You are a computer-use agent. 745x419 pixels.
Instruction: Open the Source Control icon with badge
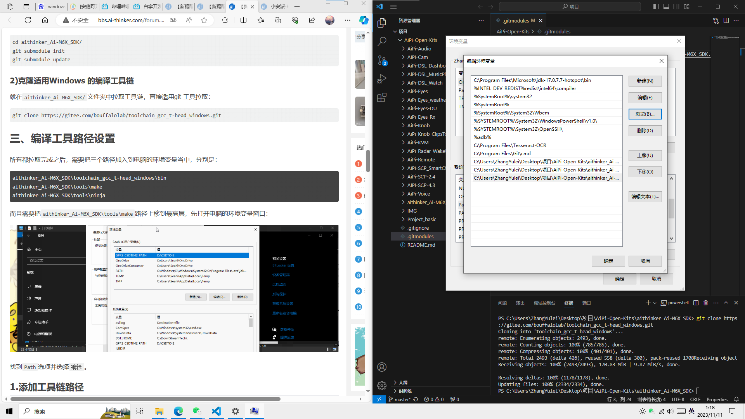click(x=382, y=60)
